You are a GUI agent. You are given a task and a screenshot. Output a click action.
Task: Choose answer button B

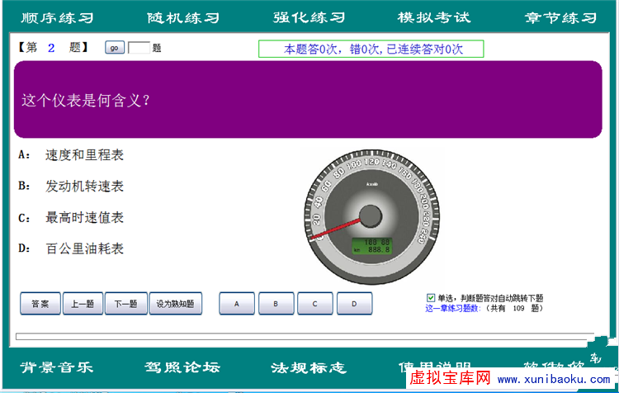tap(276, 304)
